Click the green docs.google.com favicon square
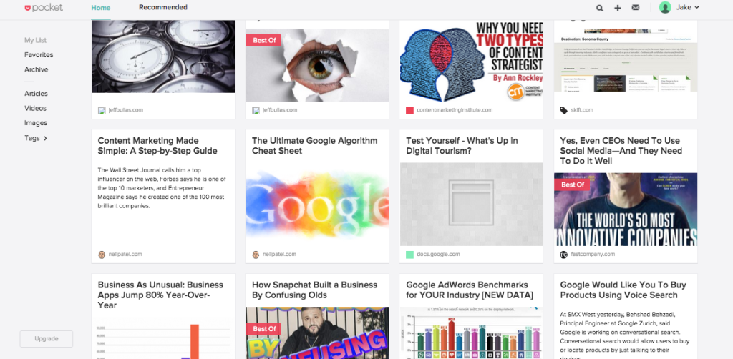The height and width of the screenshot is (359, 733). 409,255
